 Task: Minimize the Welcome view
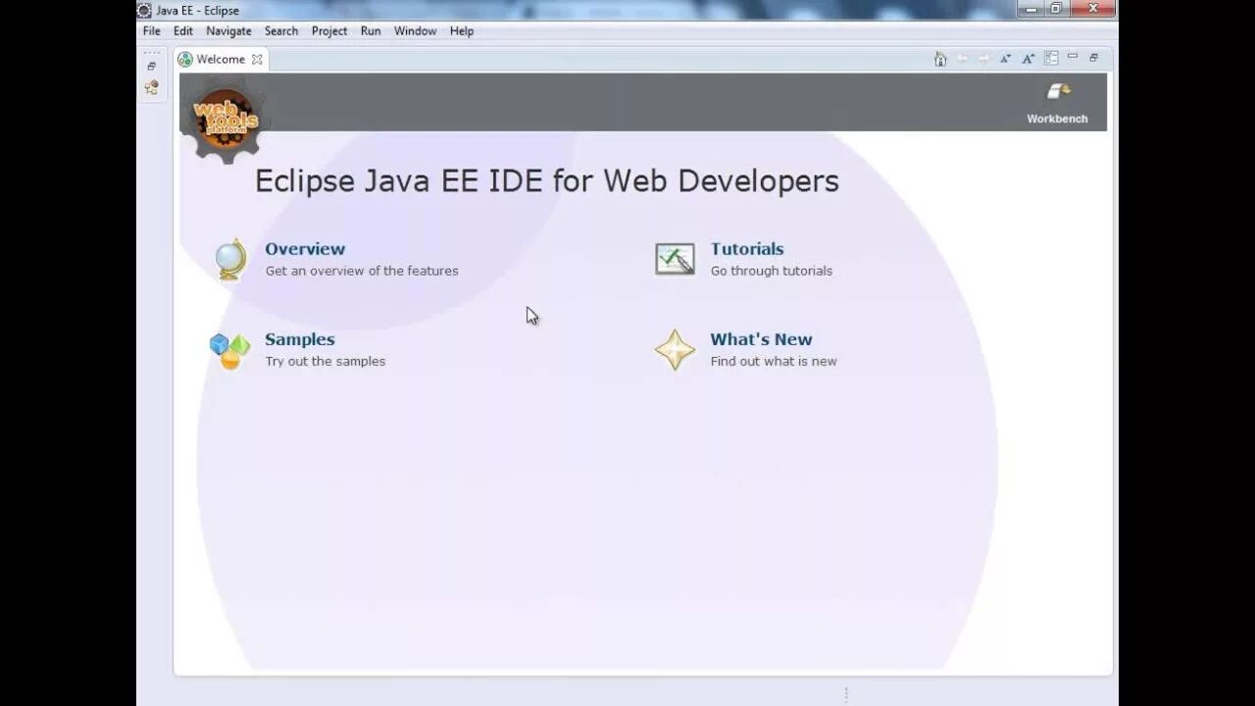pyautogui.click(x=1073, y=57)
